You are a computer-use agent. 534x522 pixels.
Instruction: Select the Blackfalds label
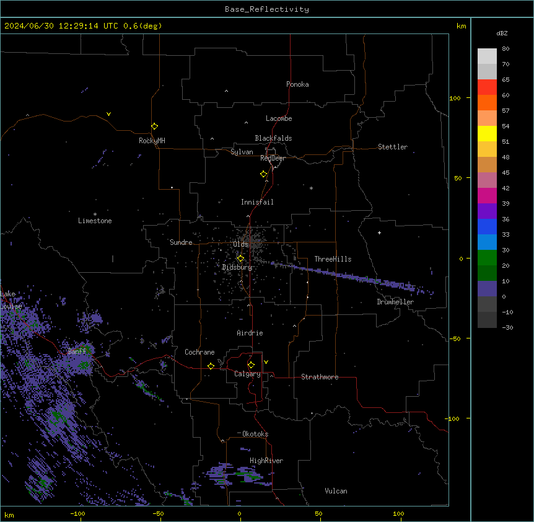pos(273,138)
